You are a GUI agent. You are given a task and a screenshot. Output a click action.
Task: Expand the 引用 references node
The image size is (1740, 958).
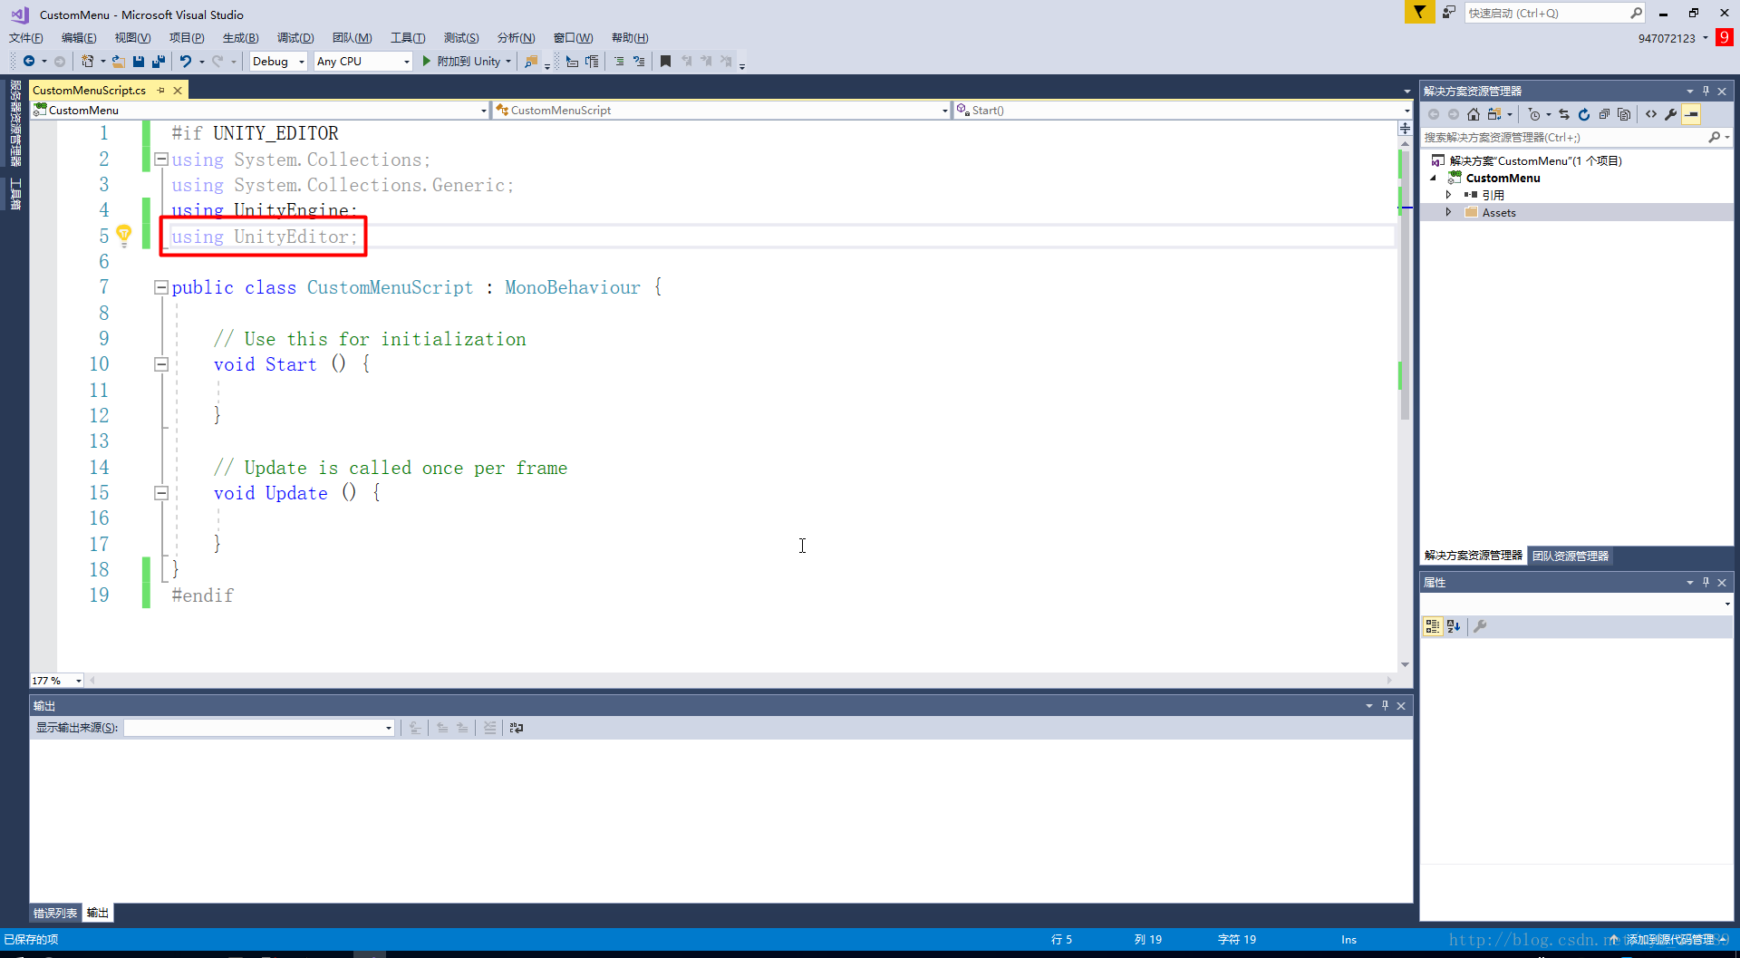[x=1448, y=195]
